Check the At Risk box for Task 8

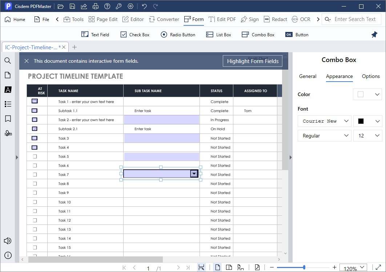pyautogui.click(x=35, y=184)
